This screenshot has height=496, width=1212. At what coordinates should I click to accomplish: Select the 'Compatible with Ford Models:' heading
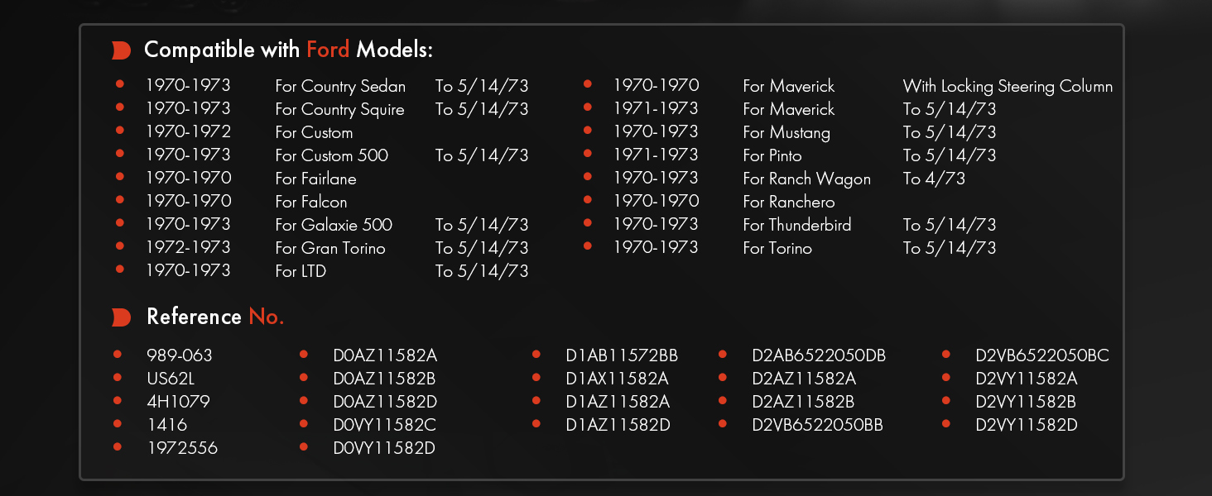[x=288, y=50]
